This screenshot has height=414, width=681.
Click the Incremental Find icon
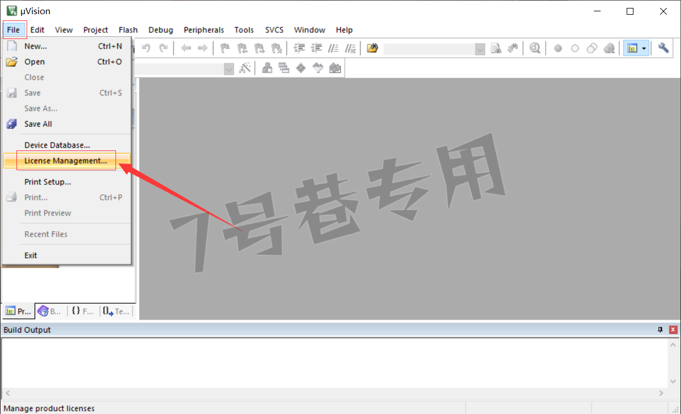point(513,48)
